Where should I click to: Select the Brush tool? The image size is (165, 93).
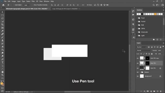pyautogui.click(x=2, y=37)
